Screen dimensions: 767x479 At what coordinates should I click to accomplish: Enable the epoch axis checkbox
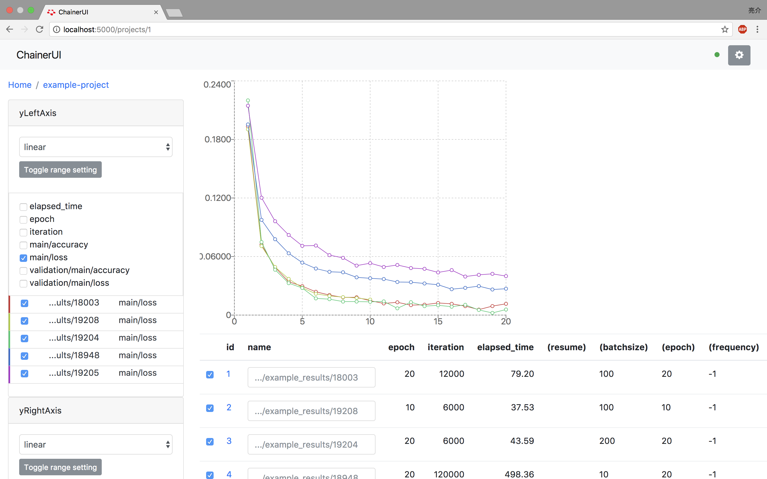pos(23,220)
